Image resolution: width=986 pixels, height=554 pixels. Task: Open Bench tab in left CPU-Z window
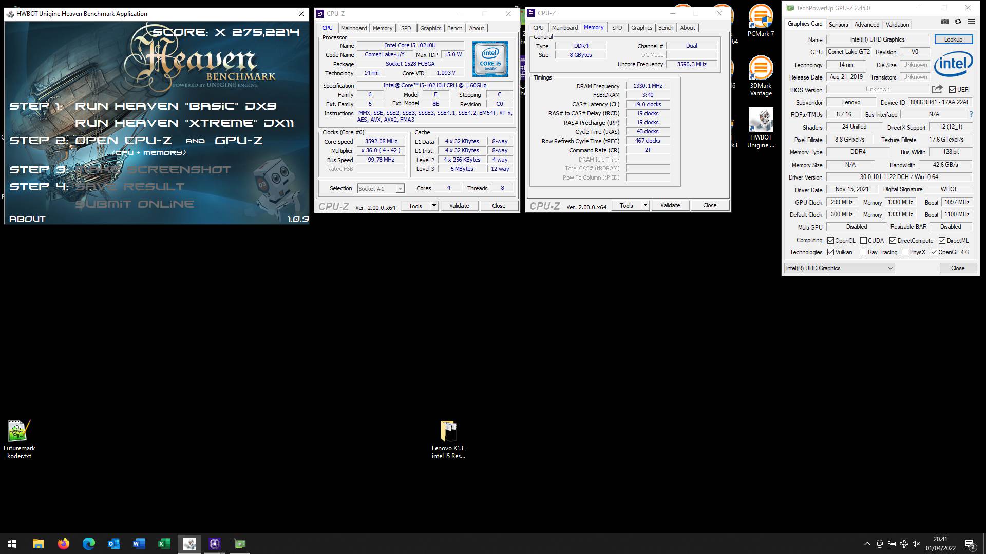[455, 28]
